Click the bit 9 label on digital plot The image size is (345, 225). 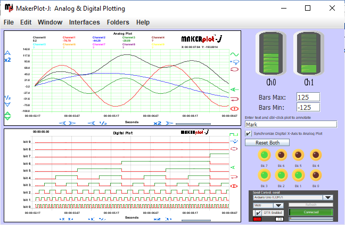(27, 142)
